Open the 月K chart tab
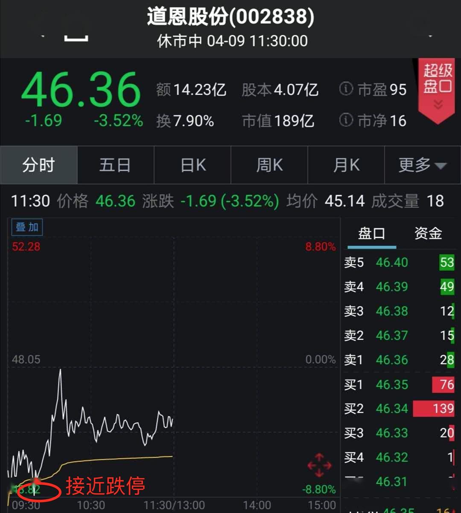 346,165
